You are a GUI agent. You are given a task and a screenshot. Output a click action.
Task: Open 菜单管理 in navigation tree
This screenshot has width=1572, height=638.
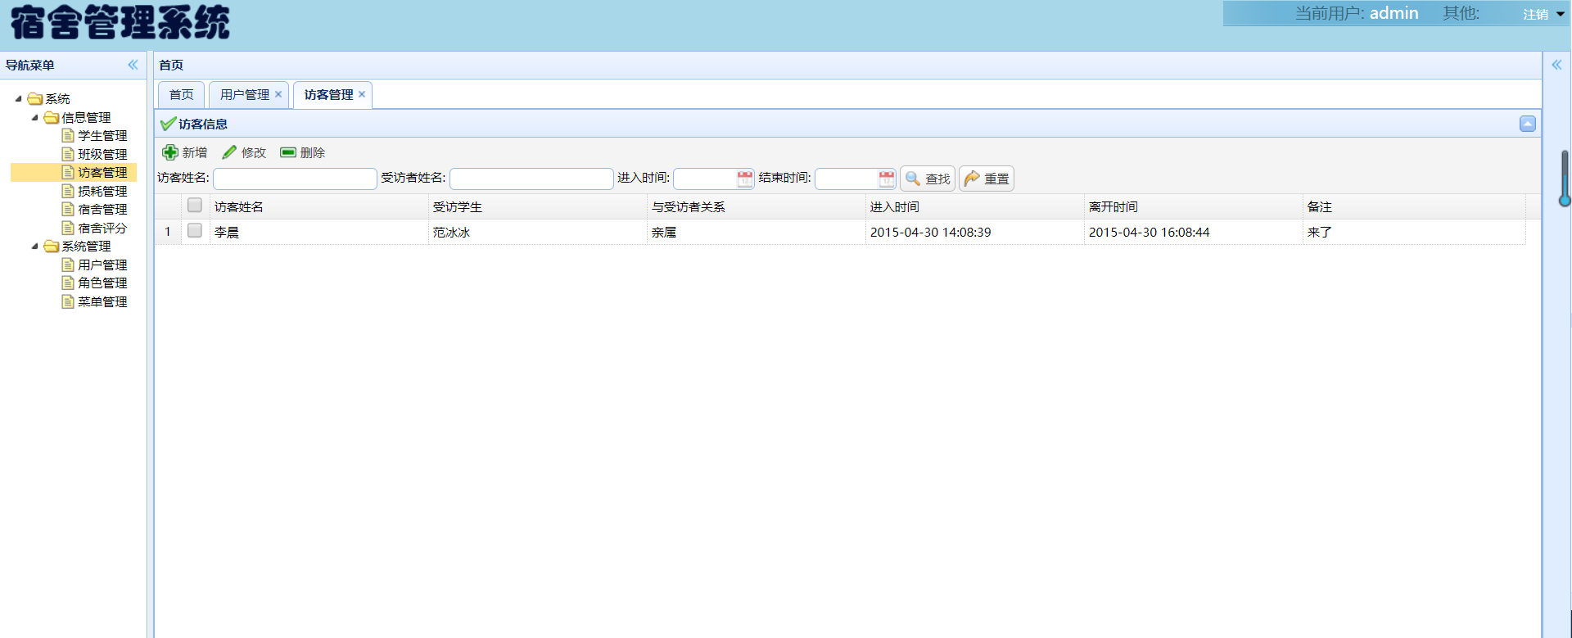coord(102,301)
